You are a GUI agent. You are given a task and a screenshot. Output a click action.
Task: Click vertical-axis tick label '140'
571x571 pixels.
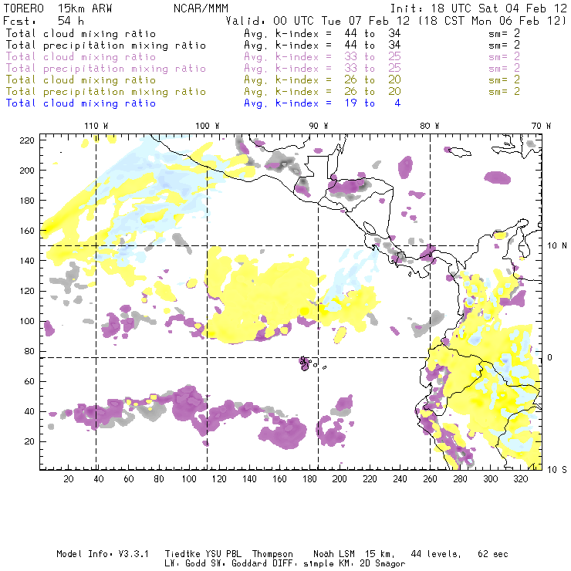[27, 261]
